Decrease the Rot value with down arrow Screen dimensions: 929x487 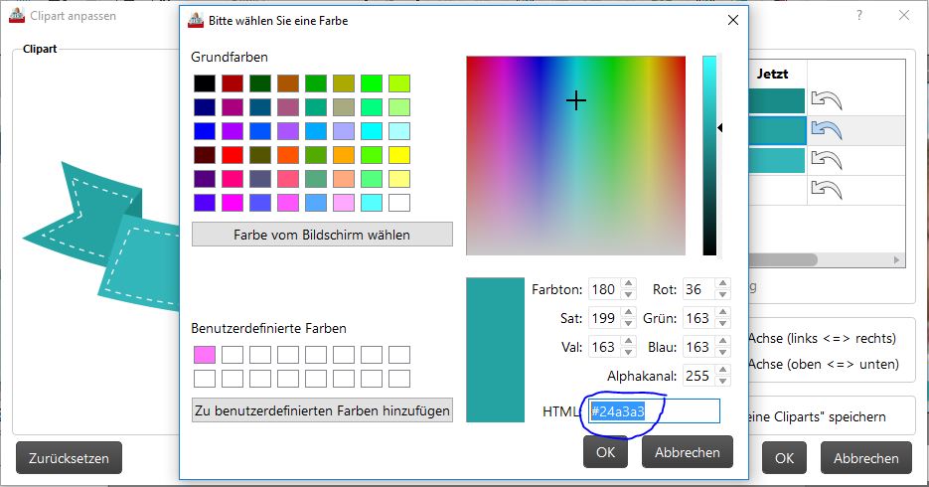point(722,295)
